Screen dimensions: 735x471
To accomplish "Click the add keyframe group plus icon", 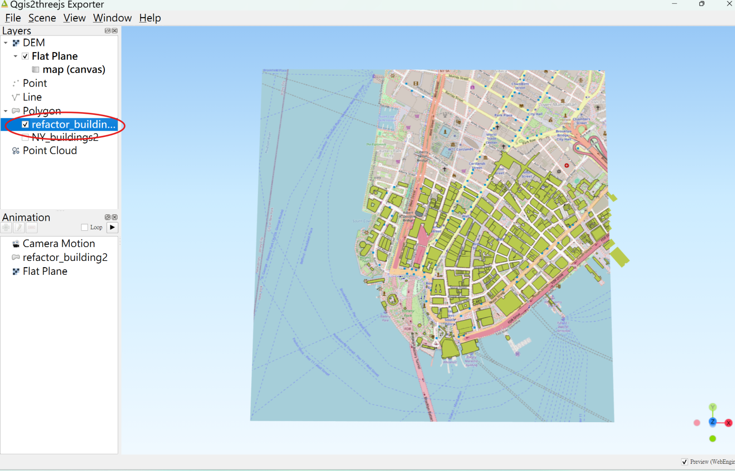I will tap(5, 227).
